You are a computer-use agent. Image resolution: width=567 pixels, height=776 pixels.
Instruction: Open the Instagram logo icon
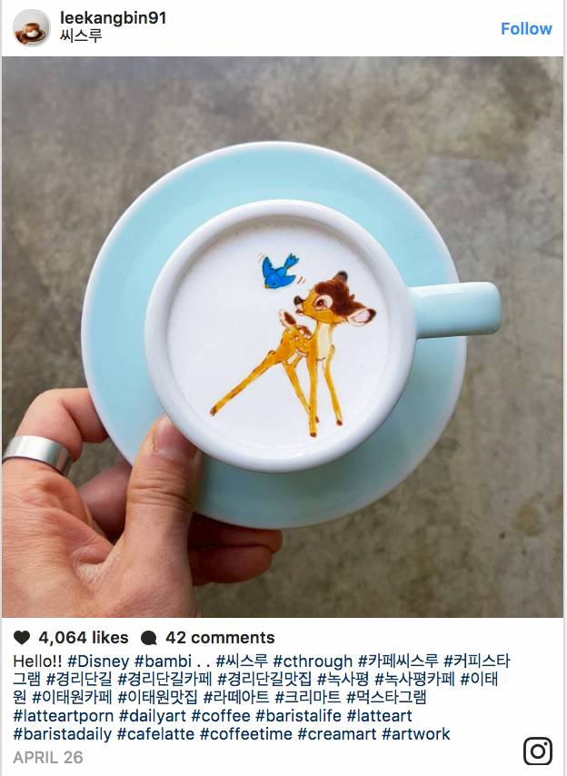(538, 751)
